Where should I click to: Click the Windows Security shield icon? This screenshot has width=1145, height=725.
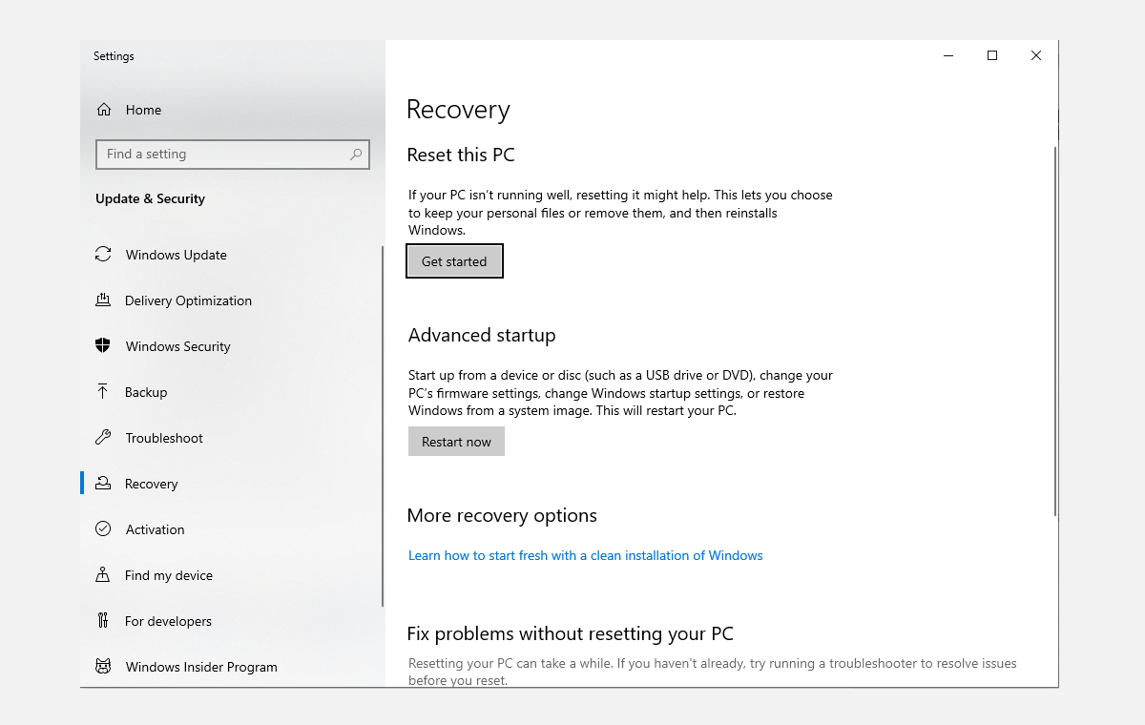coord(103,346)
